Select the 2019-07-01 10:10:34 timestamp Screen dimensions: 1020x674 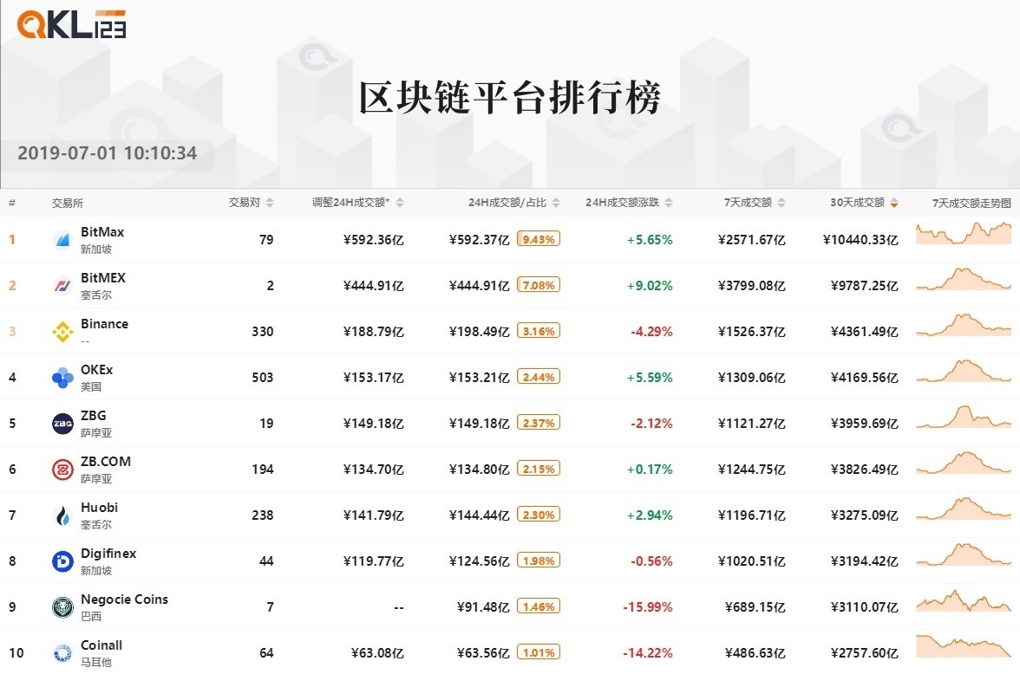(108, 153)
